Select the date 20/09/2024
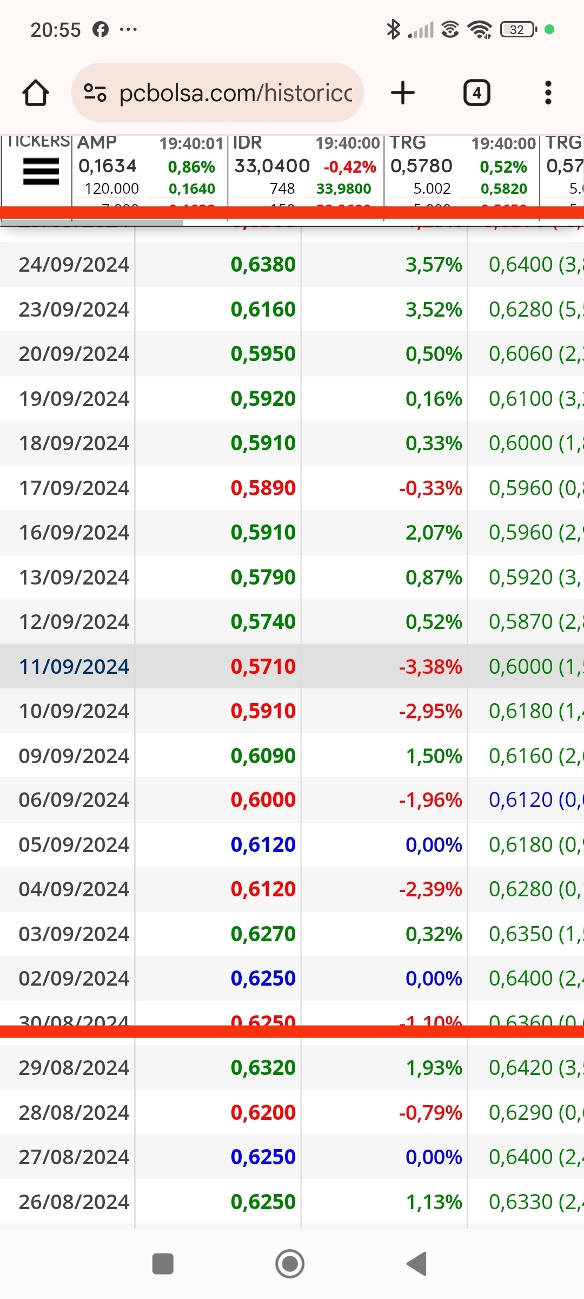584x1299 pixels. pyautogui.click(x=74, y=354)
